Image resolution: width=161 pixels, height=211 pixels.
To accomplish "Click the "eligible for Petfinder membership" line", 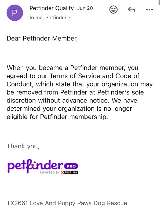I will point(57,117).
